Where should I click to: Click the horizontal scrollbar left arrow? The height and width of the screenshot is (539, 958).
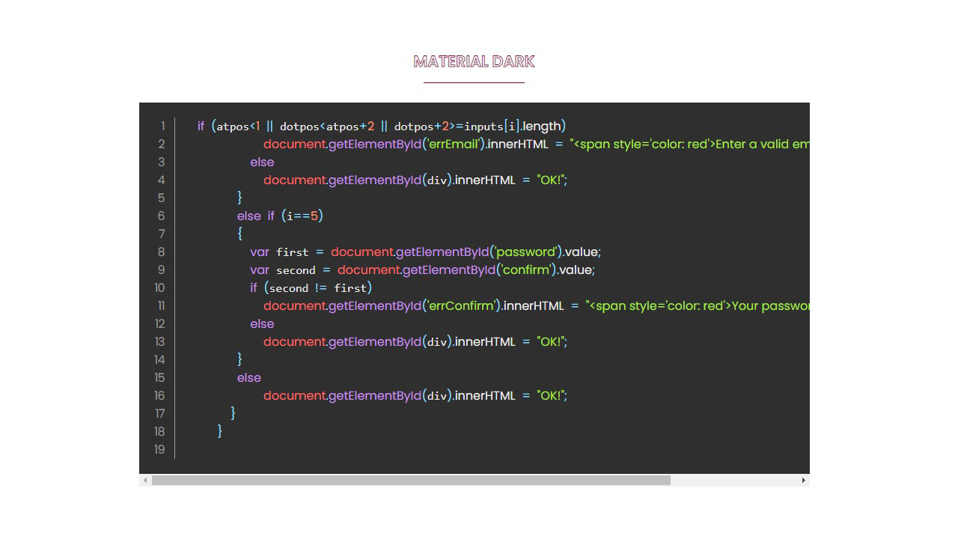[145, 480]
